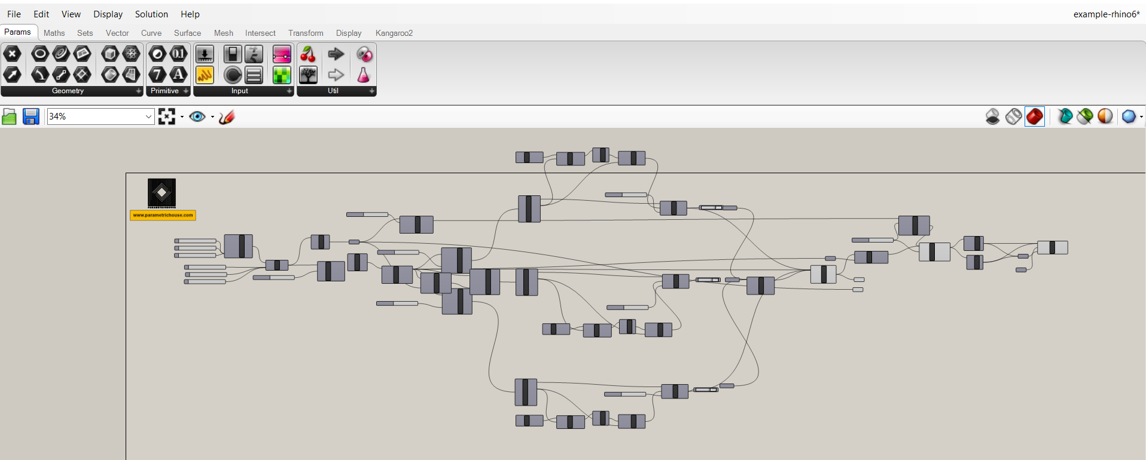Toggle the red shaded preview mode

(1034, 116)
